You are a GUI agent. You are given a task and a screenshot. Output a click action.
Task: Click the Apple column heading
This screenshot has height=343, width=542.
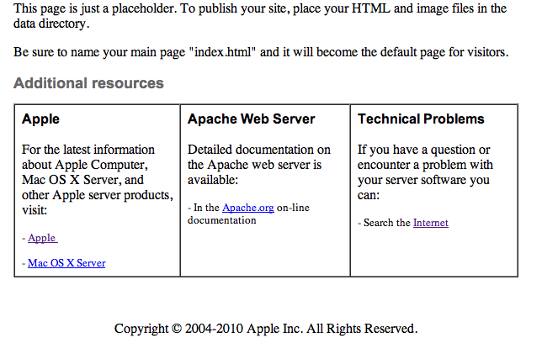[x=40, y=119]
